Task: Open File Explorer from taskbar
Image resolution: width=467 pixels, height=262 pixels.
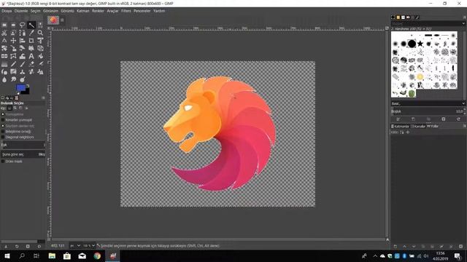Action: pyautogui.click(x=52, y=256)
